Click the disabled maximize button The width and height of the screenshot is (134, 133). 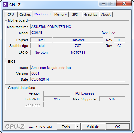112,4
